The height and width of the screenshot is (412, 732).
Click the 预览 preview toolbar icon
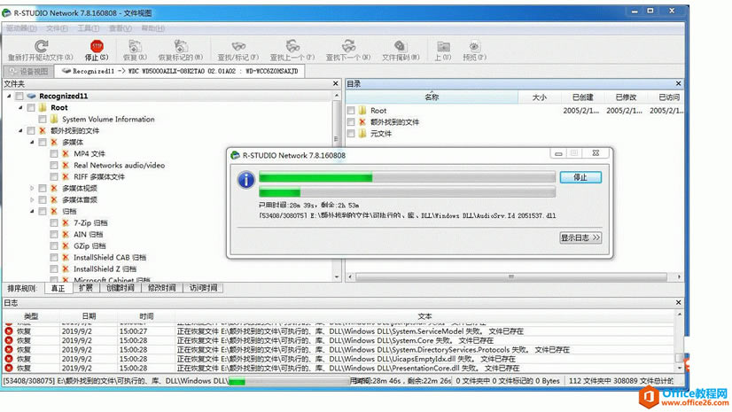coord(474,46)
